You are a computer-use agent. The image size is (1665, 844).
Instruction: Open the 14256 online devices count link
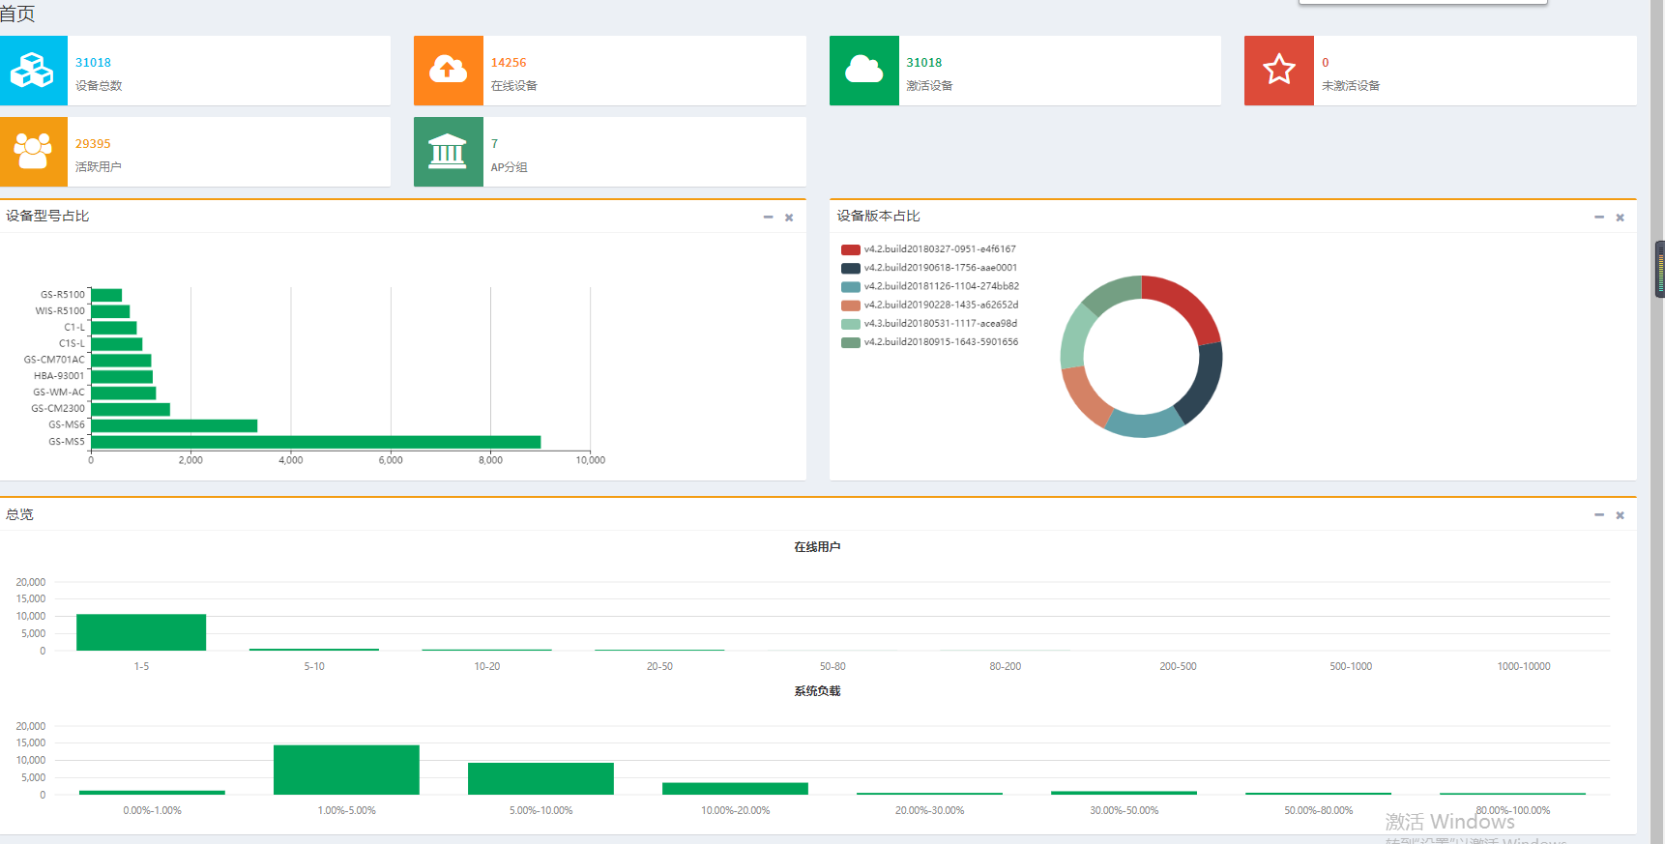click(509, 63)
